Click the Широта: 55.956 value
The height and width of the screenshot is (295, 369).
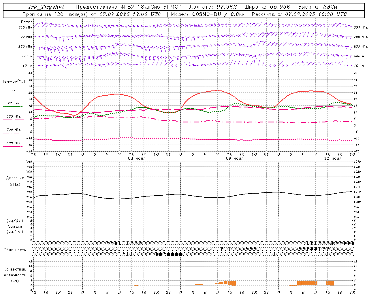pyautogui.click(x=267, y=7)
